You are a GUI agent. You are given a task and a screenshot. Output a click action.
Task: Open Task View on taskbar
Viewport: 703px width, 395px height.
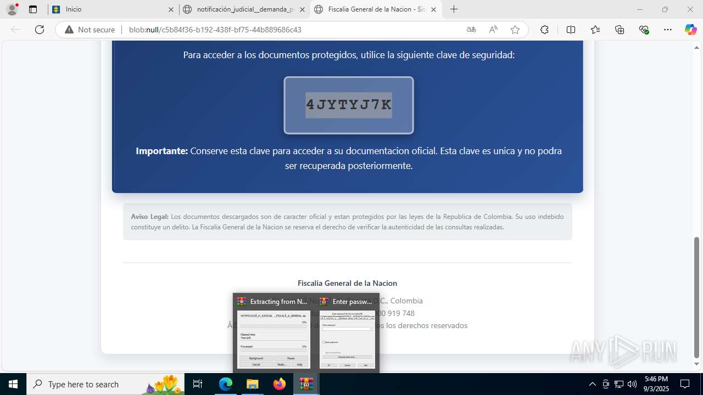pos(198,384)
